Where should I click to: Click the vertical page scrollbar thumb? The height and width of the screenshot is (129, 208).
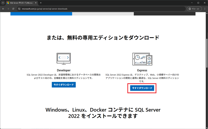point(207,53)
